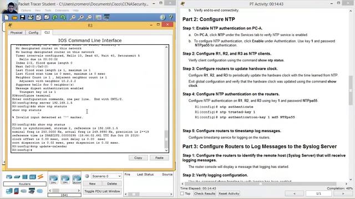Image resolution: width=355 pixels, height=199 pixels.
Task: Click the 1/1 page number field
Action: click(x=318, y=193)
